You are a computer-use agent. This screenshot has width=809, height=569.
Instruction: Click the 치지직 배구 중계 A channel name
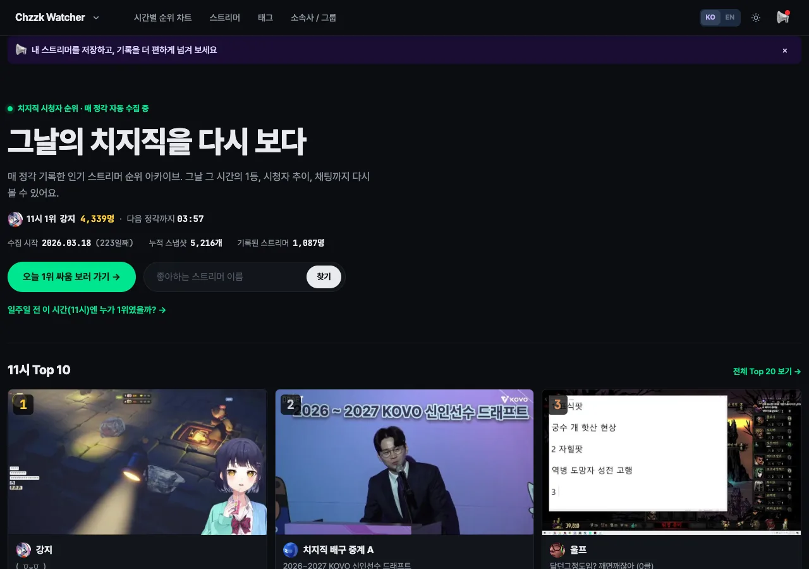click(339, 550)
